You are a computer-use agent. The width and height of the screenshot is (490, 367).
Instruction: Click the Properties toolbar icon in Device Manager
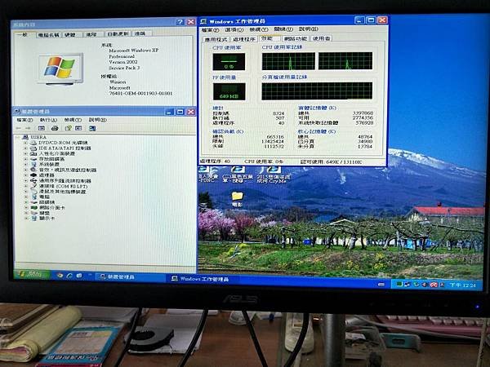click(x=42, y=128)
